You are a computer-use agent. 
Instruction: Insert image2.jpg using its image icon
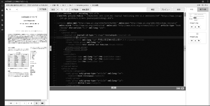(x=192, y=41)
